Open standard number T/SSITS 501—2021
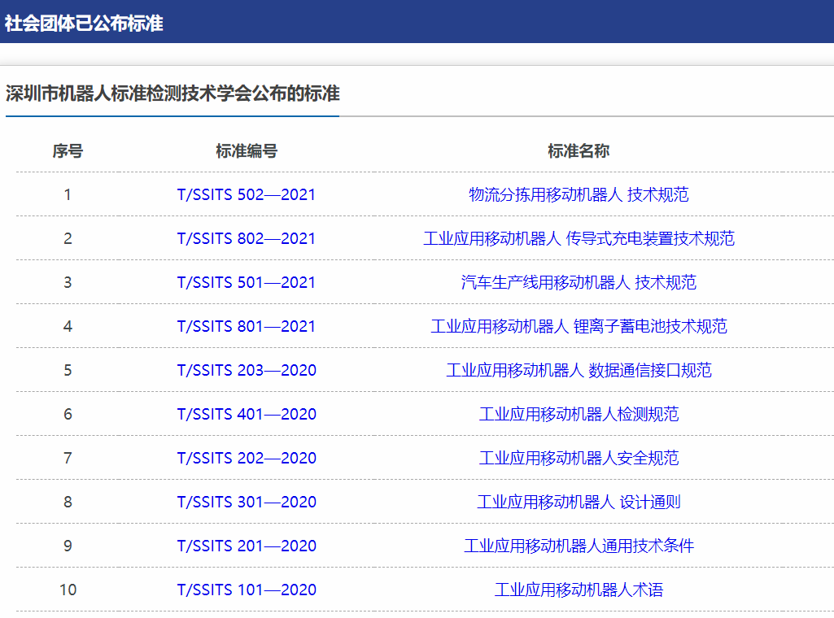 (247, 282)
